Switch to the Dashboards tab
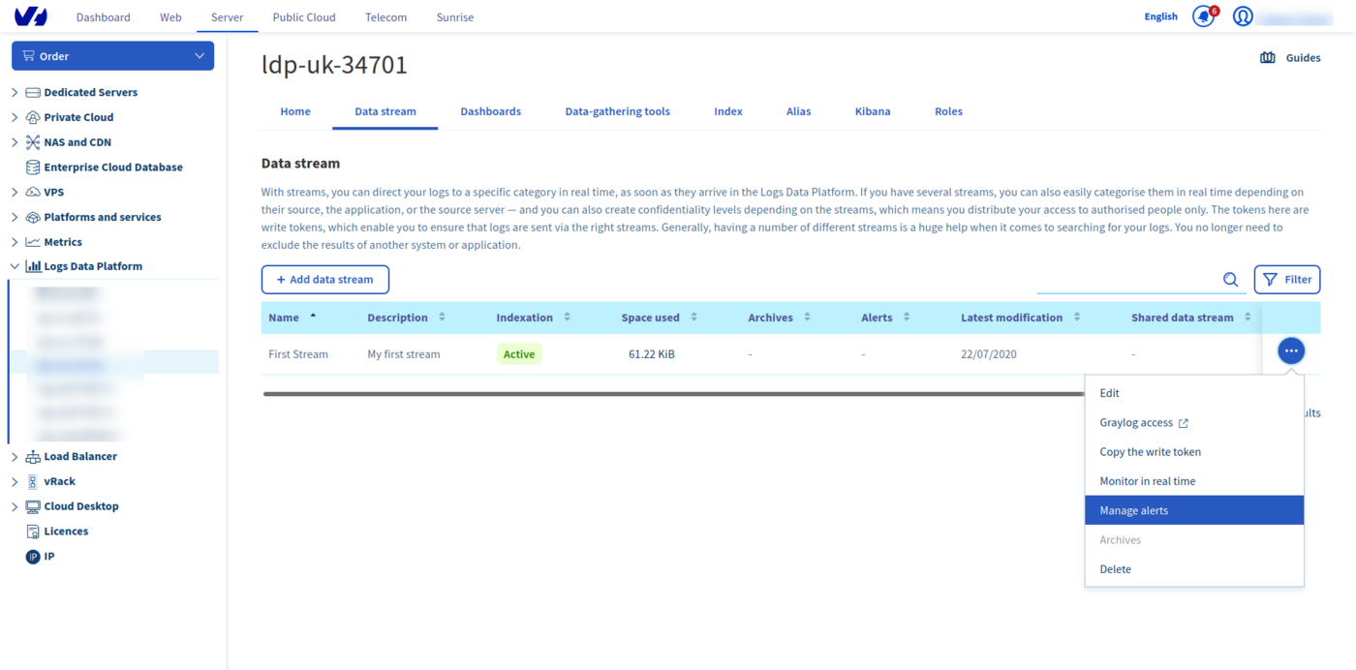Viewport: 1356px width, 670px height. (x=490, y=111)
